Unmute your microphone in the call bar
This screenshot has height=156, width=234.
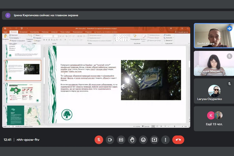pyautogui.click(x=99, y=140)
